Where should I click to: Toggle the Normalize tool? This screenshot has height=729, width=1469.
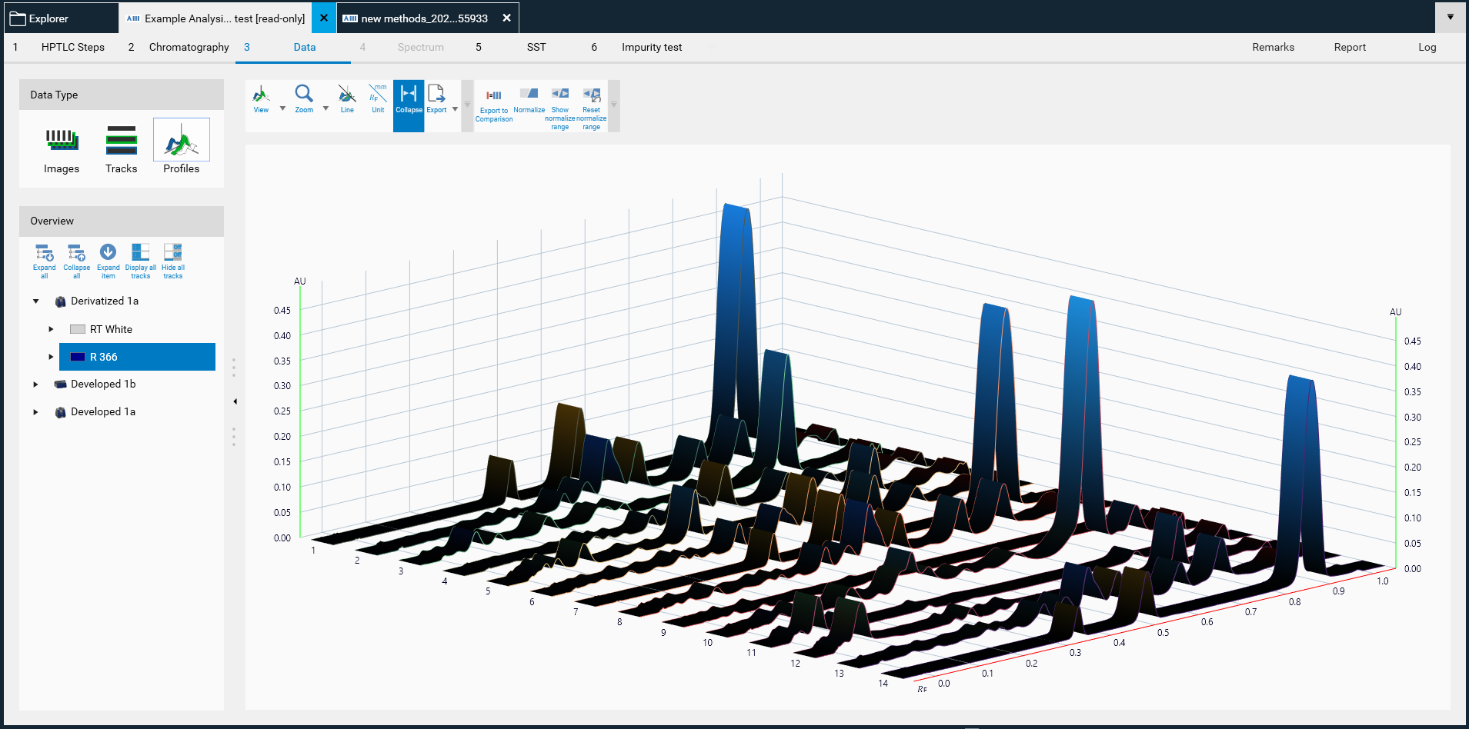(x=529, y=101)
